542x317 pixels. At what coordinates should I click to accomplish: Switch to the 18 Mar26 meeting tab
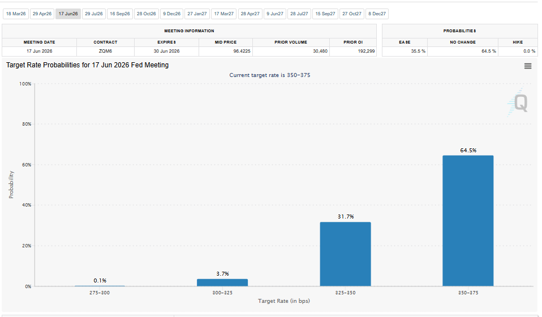point(16,14)
